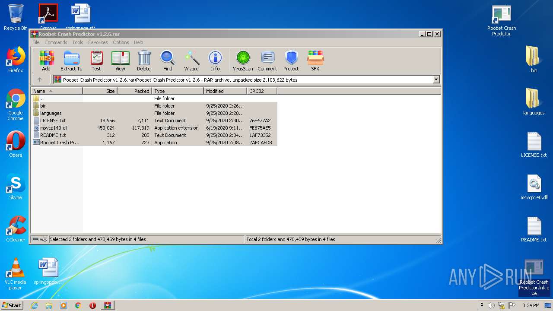Open the Help menu

tap(138, 42)
